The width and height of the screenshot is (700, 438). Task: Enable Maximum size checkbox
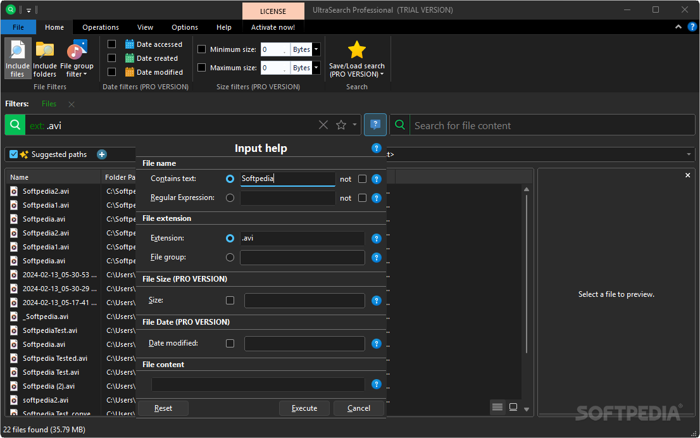click(x=202, y=68)
